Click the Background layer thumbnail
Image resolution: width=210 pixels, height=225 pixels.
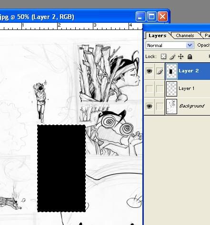point(171,107)
